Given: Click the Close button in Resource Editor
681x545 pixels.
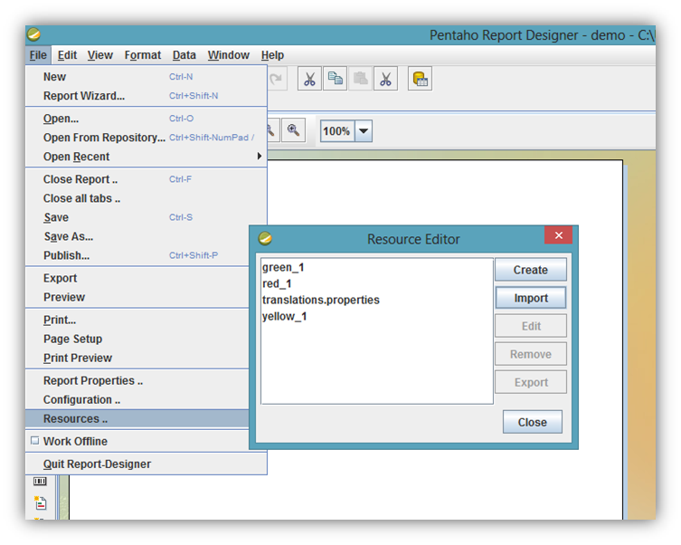Looking at the screenshot, I should click(x=532, y=422).
